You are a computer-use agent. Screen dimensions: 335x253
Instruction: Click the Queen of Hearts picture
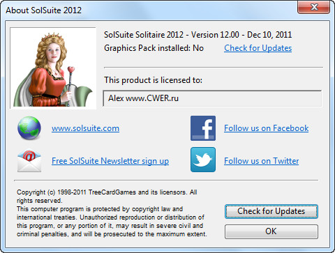[x=53, y=68]
